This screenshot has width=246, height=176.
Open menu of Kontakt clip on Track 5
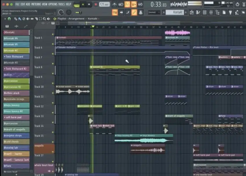pyautogui.click(x=57, y=38)
